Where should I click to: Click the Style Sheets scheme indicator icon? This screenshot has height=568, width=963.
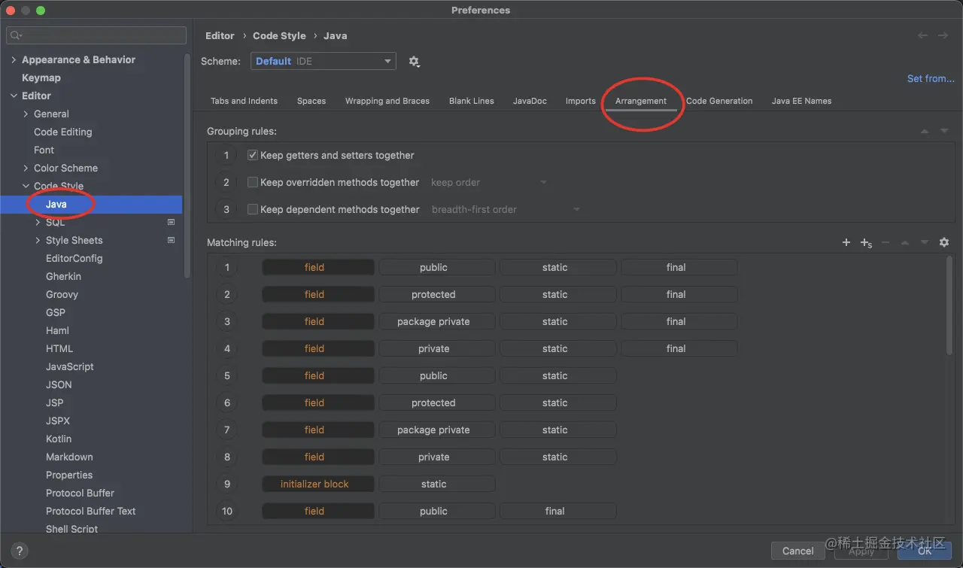(171, 240)
